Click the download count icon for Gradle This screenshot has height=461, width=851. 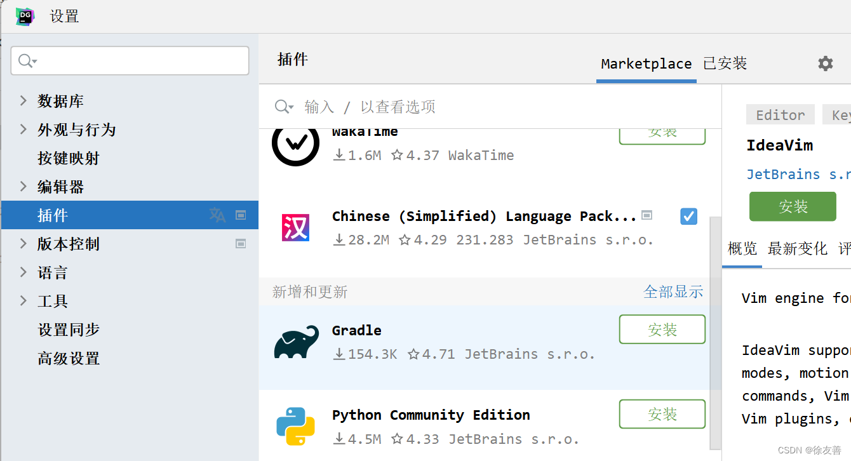340,354
